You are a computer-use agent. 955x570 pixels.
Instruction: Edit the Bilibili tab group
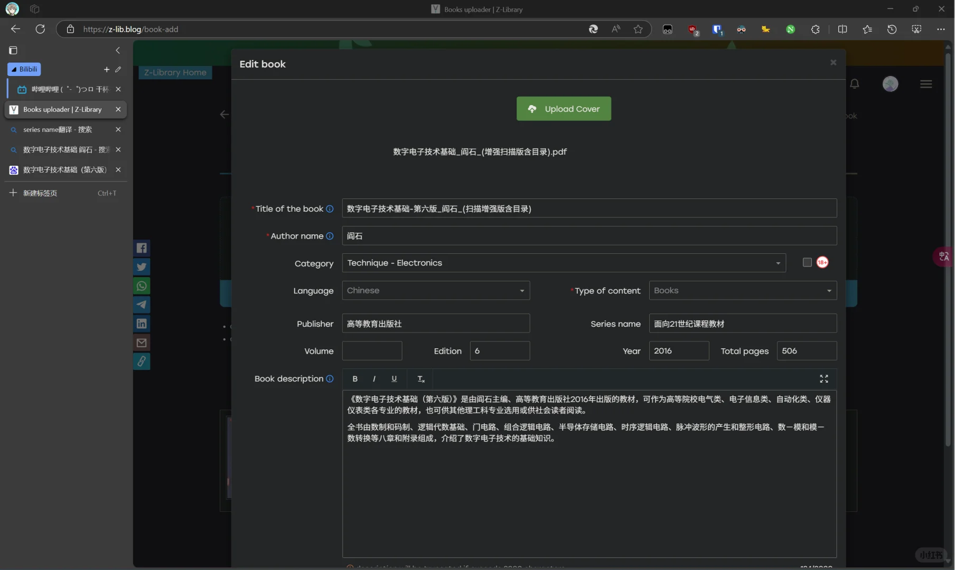click(118, 69)
